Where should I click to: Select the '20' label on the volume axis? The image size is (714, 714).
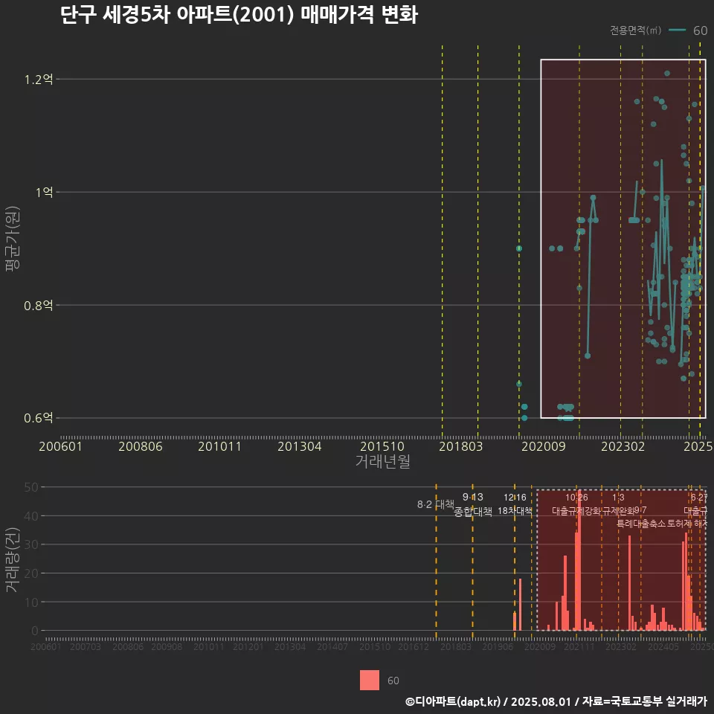(31, 573)
